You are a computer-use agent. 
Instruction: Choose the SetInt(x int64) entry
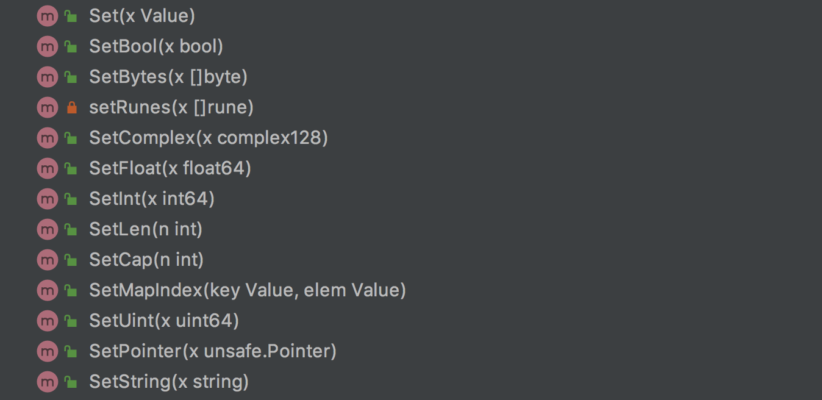(x=151, y=199)
